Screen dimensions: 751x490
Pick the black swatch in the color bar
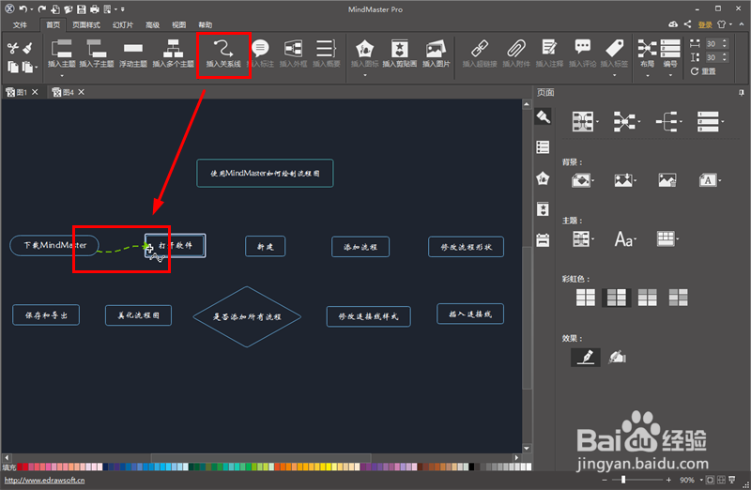471,467
